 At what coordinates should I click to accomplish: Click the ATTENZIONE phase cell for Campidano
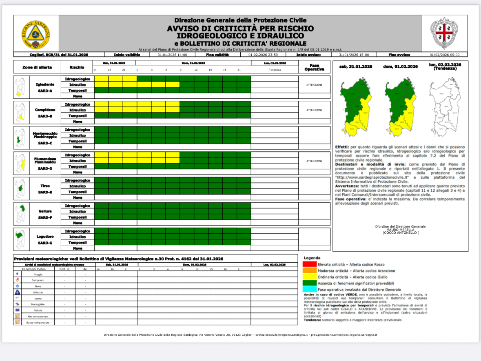click(314, 110)
